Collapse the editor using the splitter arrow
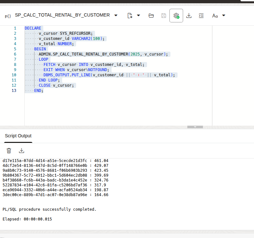 coord(195,127)
